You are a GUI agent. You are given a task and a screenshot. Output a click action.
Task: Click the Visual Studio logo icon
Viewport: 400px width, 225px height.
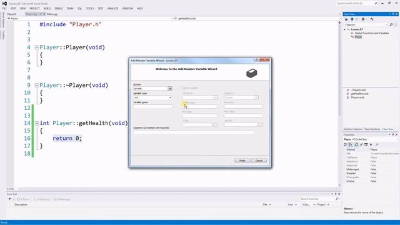(x=4, y=3)
